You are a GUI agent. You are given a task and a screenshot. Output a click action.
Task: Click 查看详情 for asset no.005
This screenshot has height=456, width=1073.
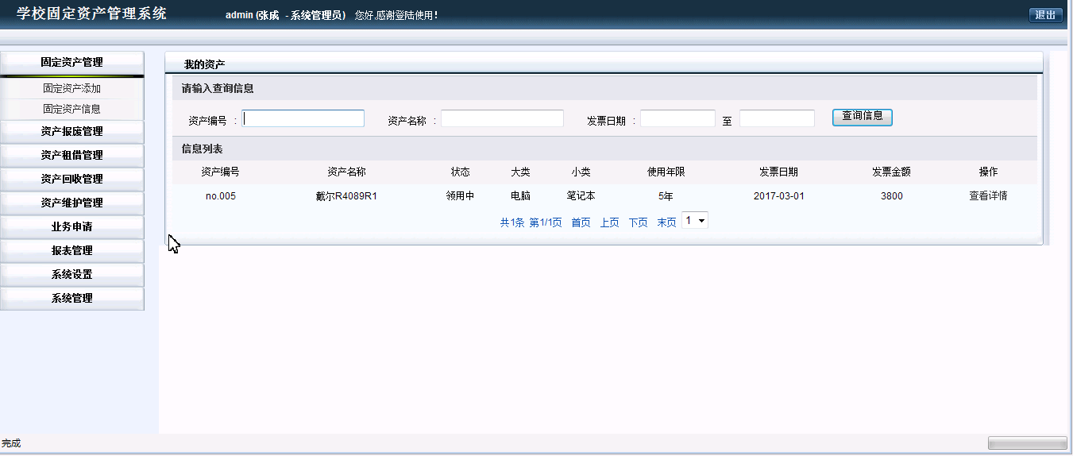[988, 196]
